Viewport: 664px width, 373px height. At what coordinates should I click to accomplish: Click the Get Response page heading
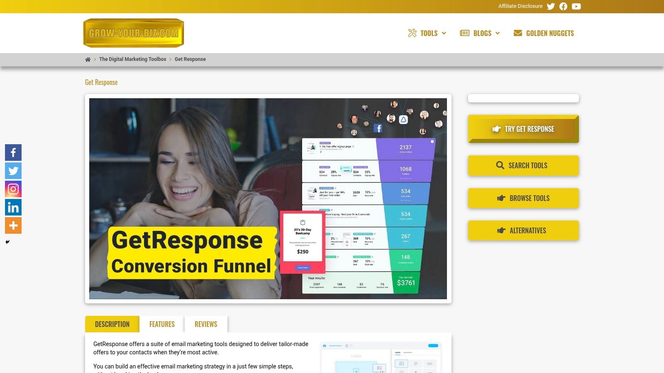coord(101,82)
